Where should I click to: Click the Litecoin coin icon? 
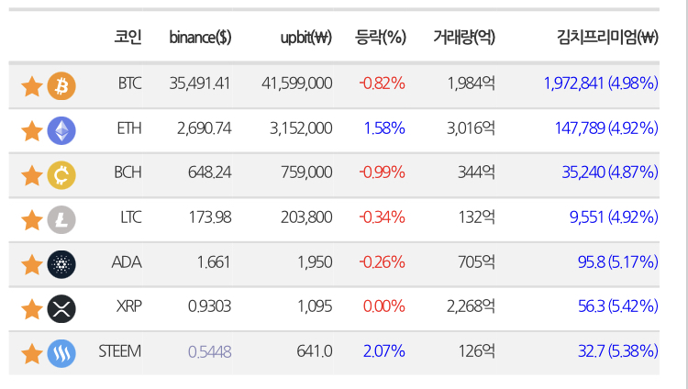61,219
